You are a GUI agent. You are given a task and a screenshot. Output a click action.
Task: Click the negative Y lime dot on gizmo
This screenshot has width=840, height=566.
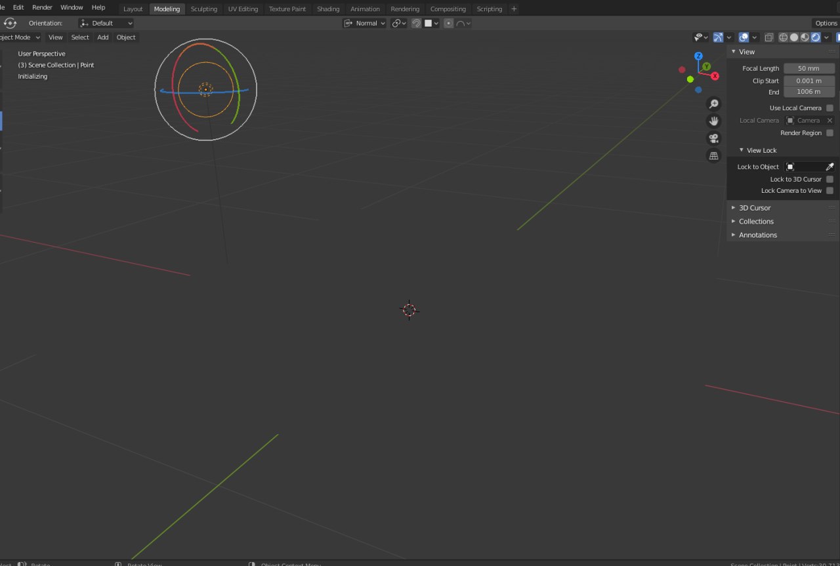(690, 79)
